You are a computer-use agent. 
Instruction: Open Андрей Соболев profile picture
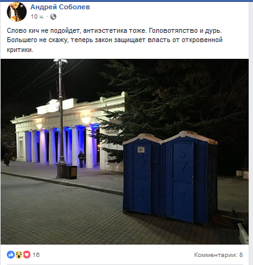(x=17, y=12)
